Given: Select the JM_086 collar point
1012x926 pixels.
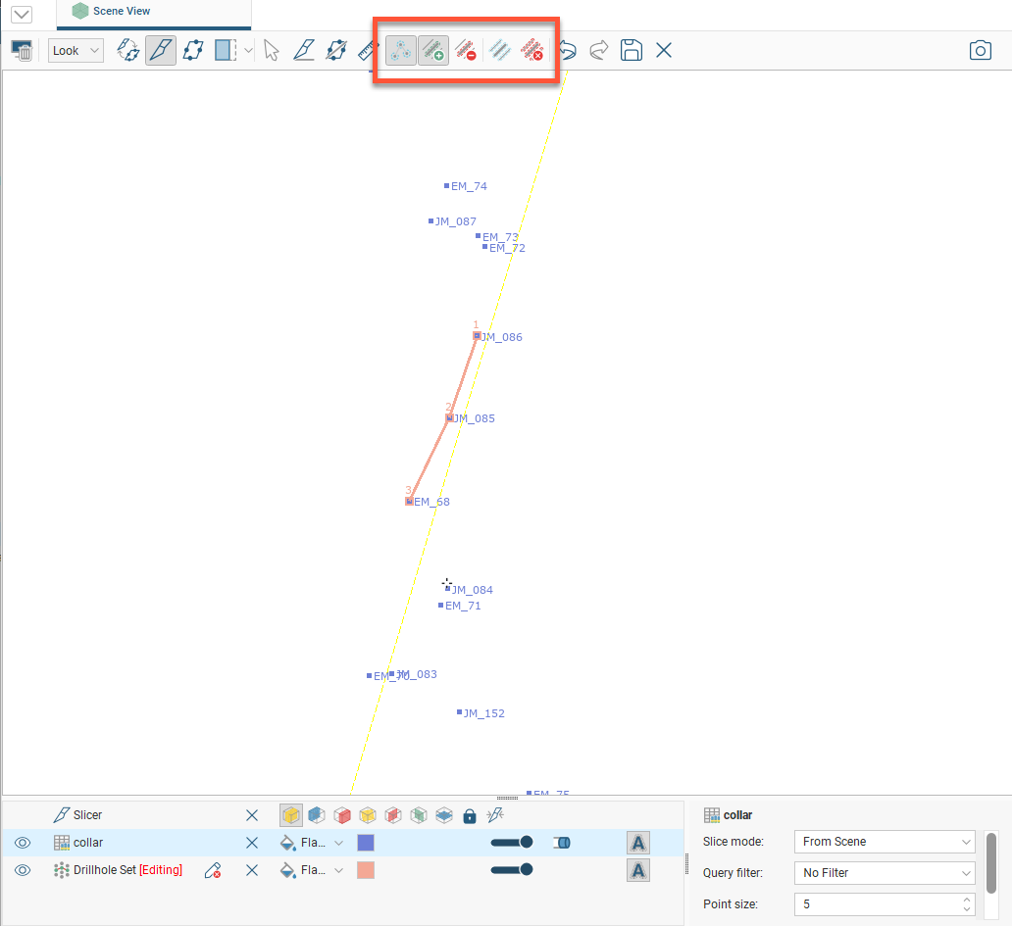Looking at the screenshot, I should coord(477,335).
